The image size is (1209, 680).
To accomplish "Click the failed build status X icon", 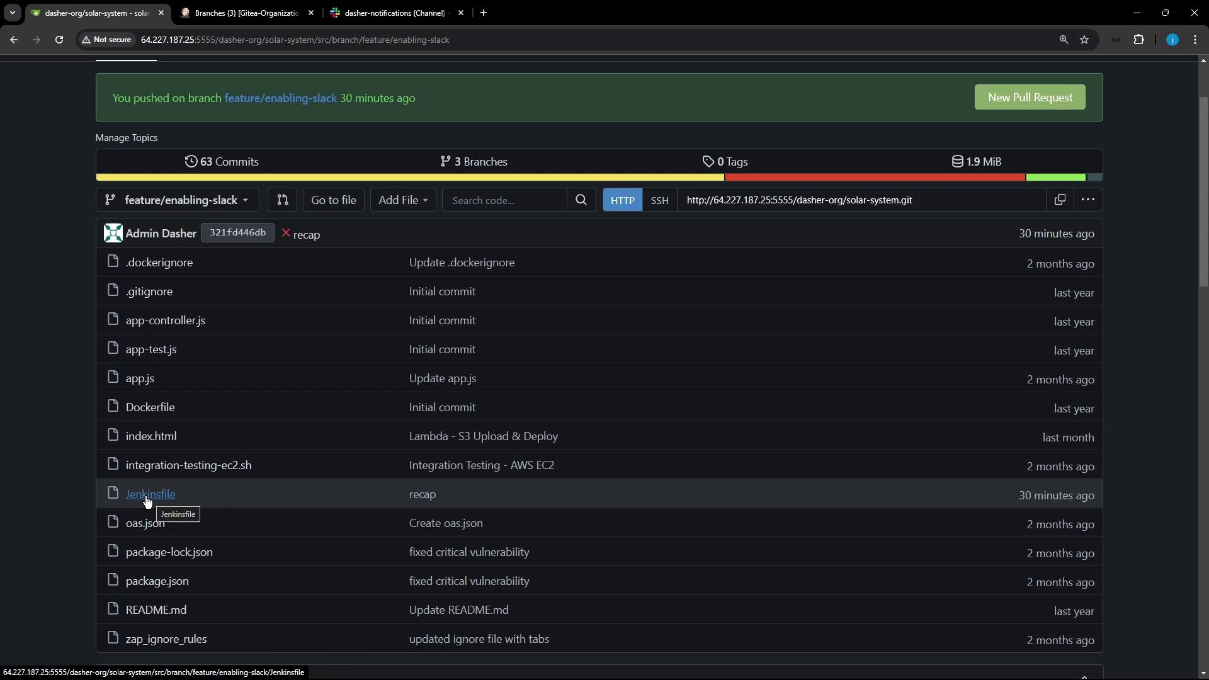I will (x=286, y=234).
